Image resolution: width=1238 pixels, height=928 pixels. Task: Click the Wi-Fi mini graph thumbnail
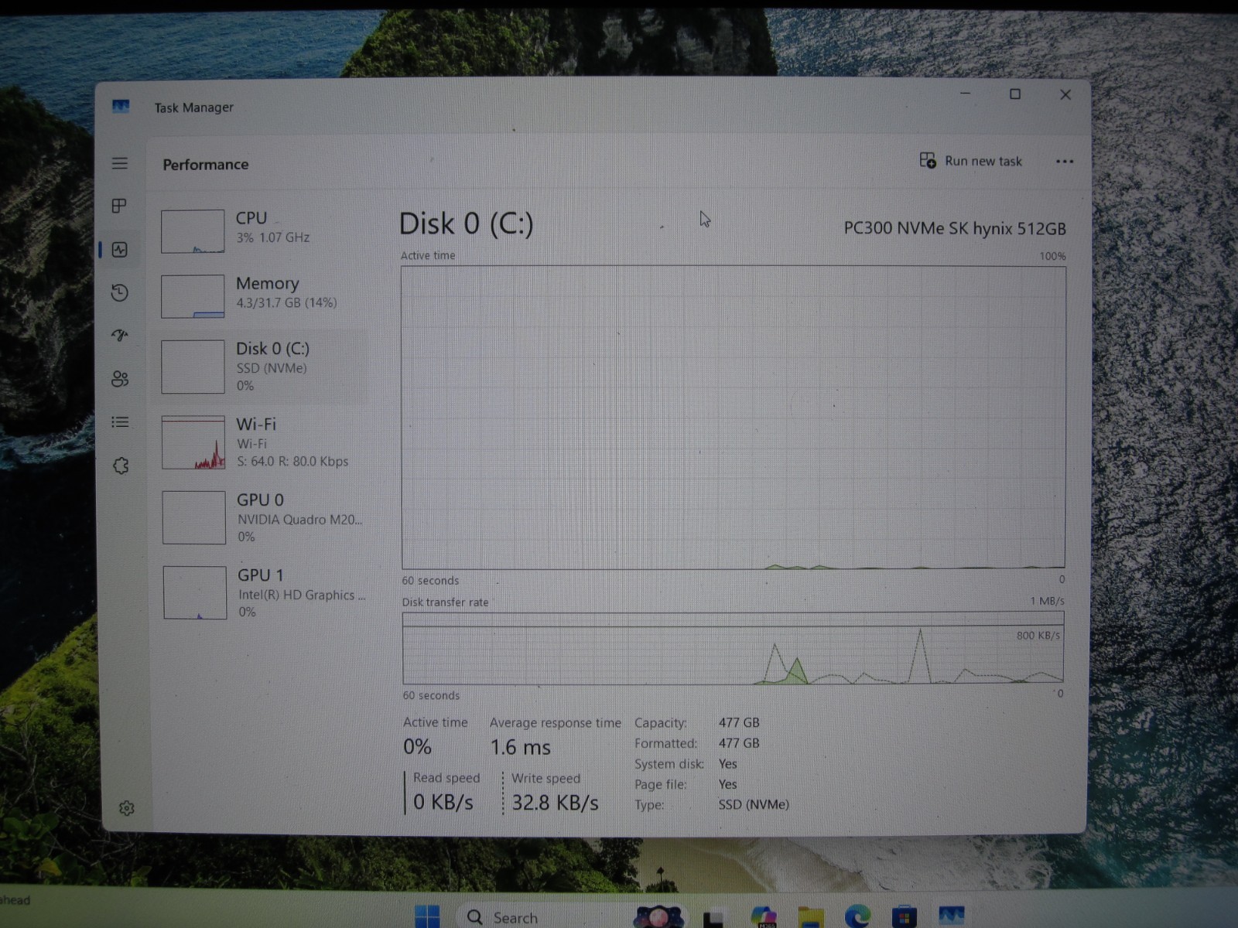click(193, 442)
